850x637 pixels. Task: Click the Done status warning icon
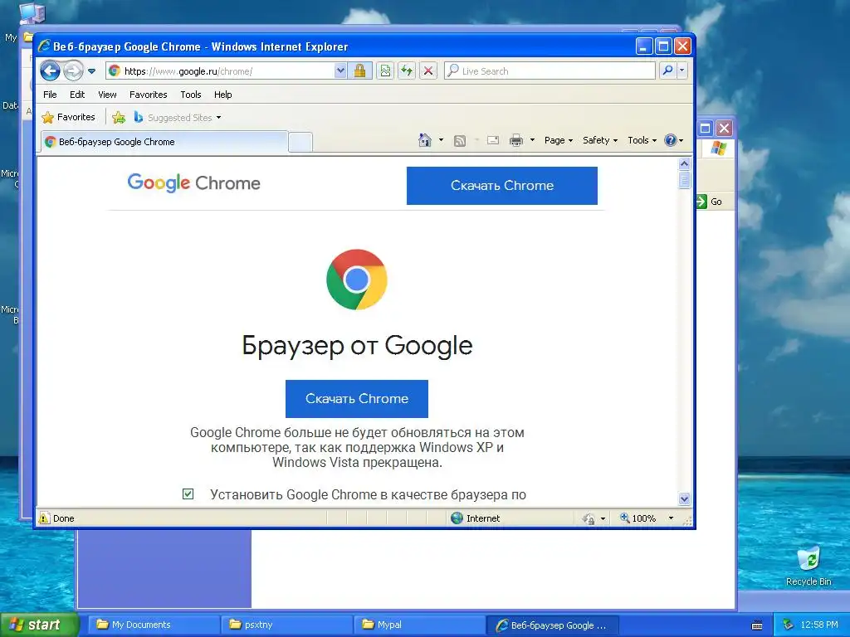pyautogui.click(x=44, y=518)
